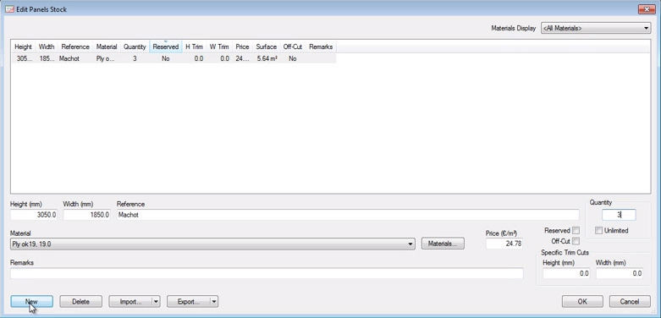Click the Surface column header
Viewport: 661px width, 318px height.
click(267, 47)
